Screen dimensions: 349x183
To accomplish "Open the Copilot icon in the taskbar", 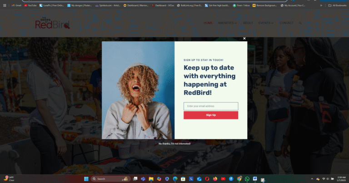I will point(159,179).
